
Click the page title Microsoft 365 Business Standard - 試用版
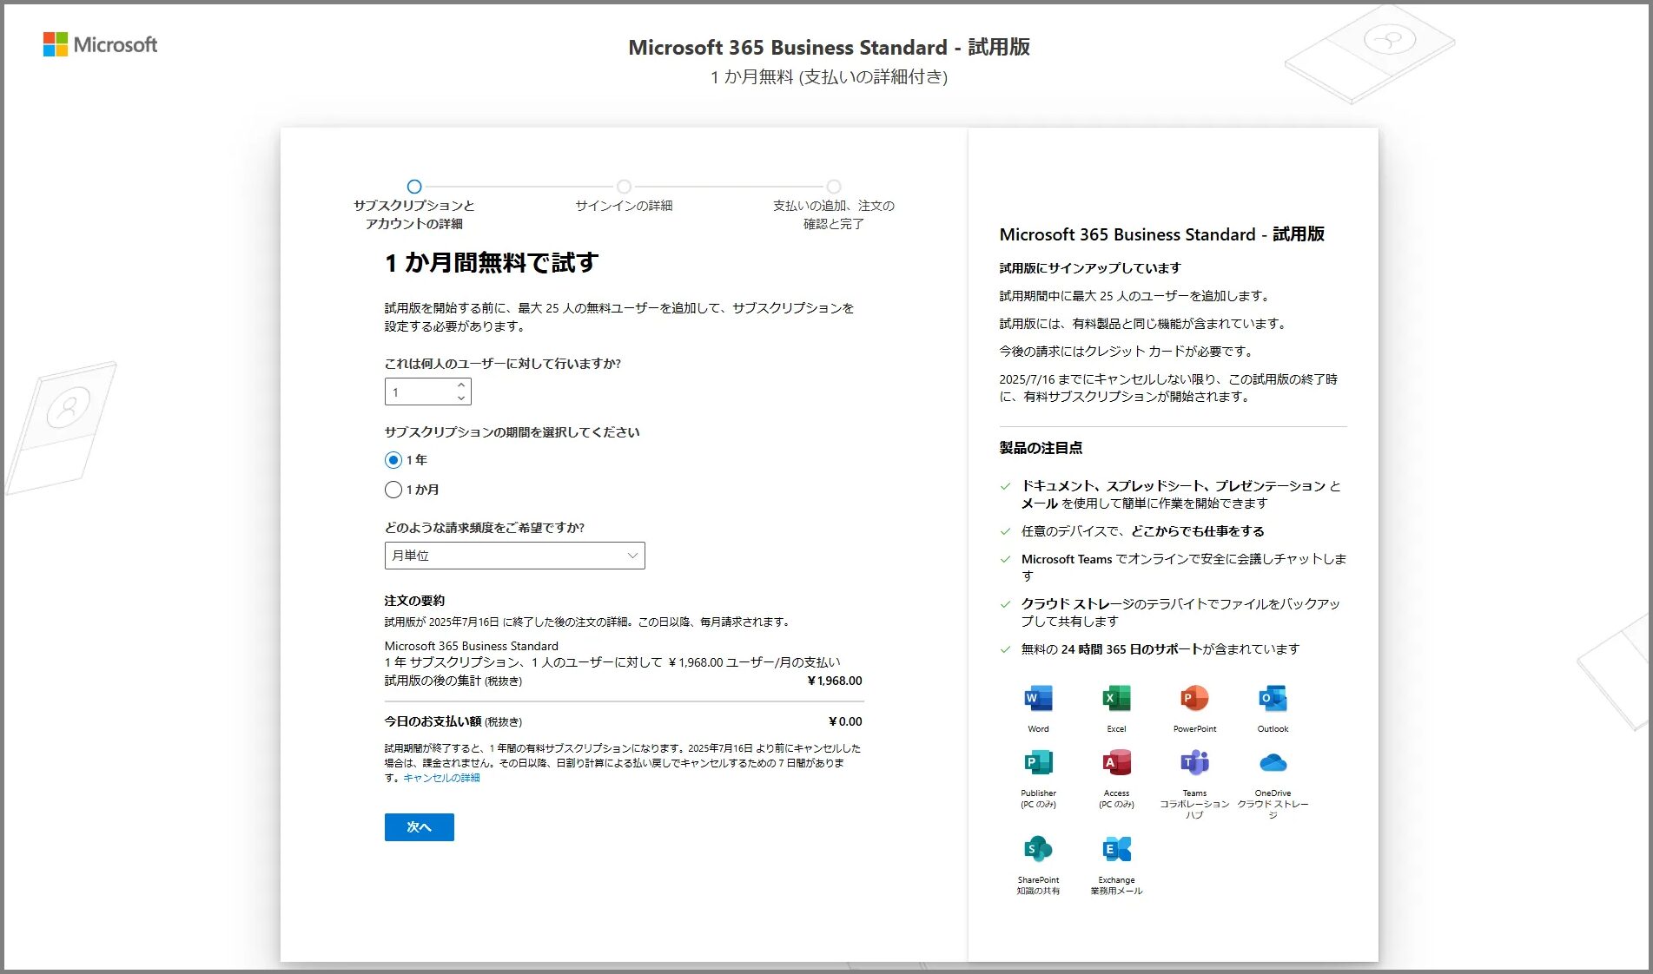[x=829, y=47]
